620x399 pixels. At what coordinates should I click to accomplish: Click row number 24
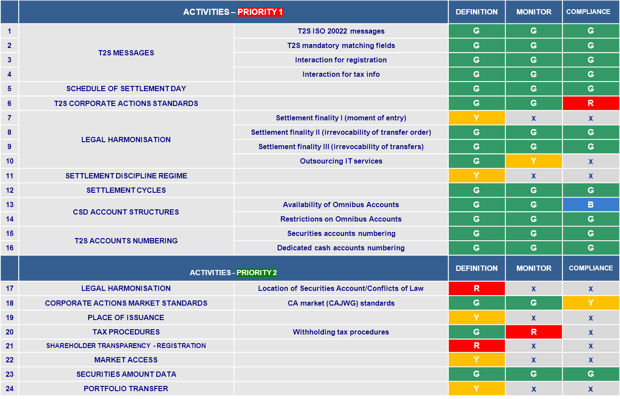coord(10,389)
